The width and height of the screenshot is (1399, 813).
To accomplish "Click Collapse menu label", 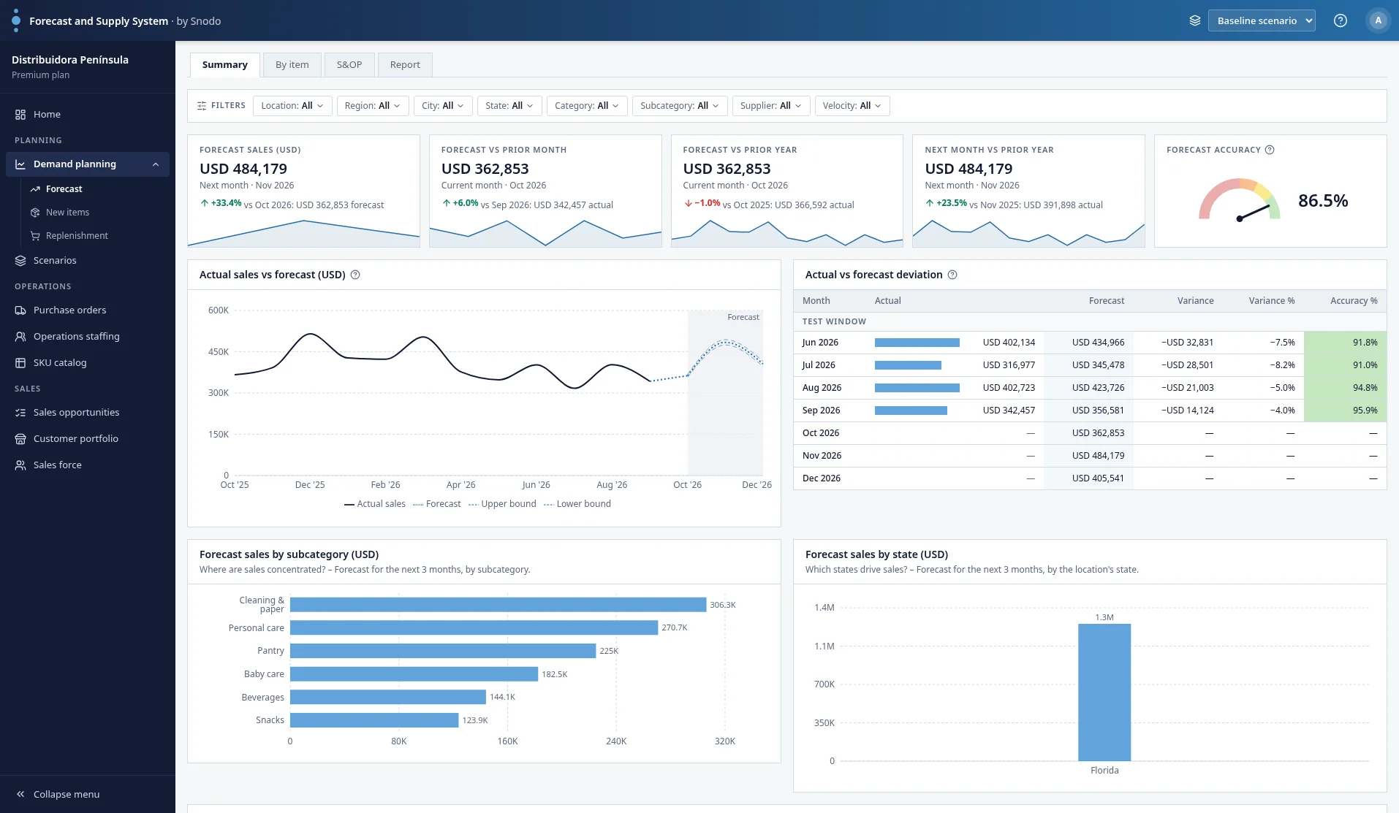I will [x=67, y=795].
